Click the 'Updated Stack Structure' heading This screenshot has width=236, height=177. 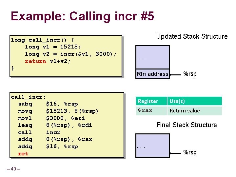[192, 36]
